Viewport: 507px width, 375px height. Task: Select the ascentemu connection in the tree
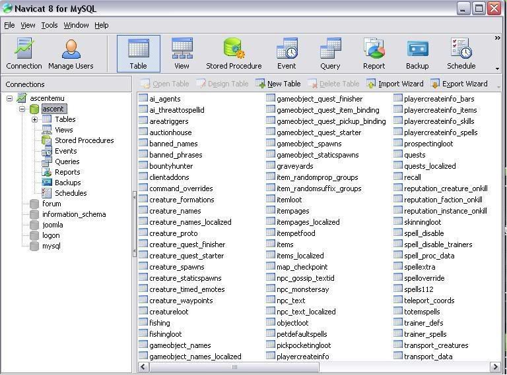coord(48,98)
